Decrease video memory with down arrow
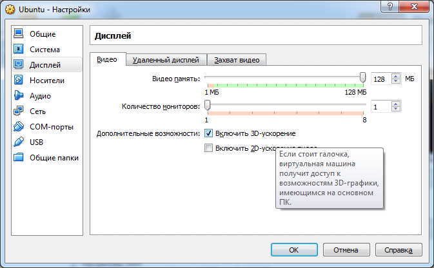Viewport: 434px width, 268px height. tap(396, 81)
